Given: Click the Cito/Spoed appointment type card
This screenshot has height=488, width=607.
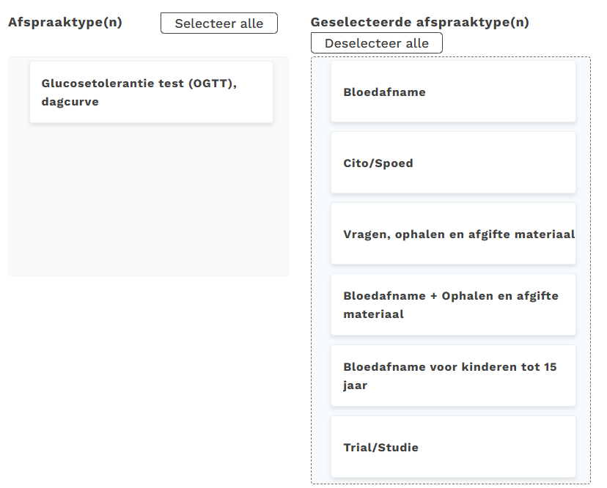Looking at the screenshot, I should click(453, 163).
